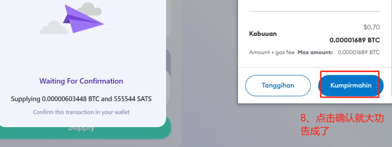Click the Max amount label

(x=315, y=52)
